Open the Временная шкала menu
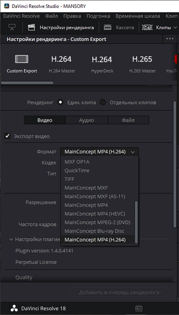This screenshot has width=179, height=315. pos(138,16)
